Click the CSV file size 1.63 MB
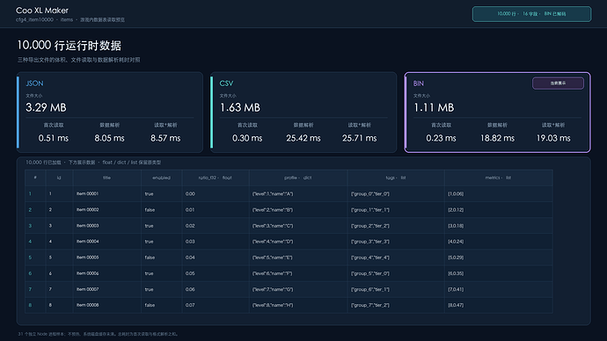607x341 pixels. point(240,107)
